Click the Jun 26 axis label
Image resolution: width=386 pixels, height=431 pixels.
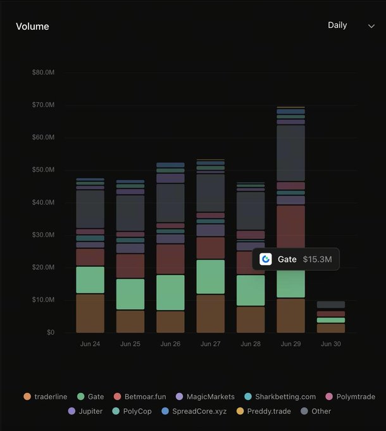[170, 344]
